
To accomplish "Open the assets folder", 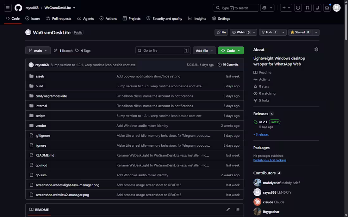I will click(40, 76).
